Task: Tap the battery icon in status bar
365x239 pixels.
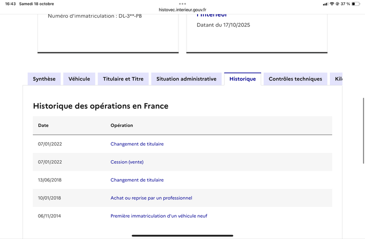Action: [x=357, y=4]
